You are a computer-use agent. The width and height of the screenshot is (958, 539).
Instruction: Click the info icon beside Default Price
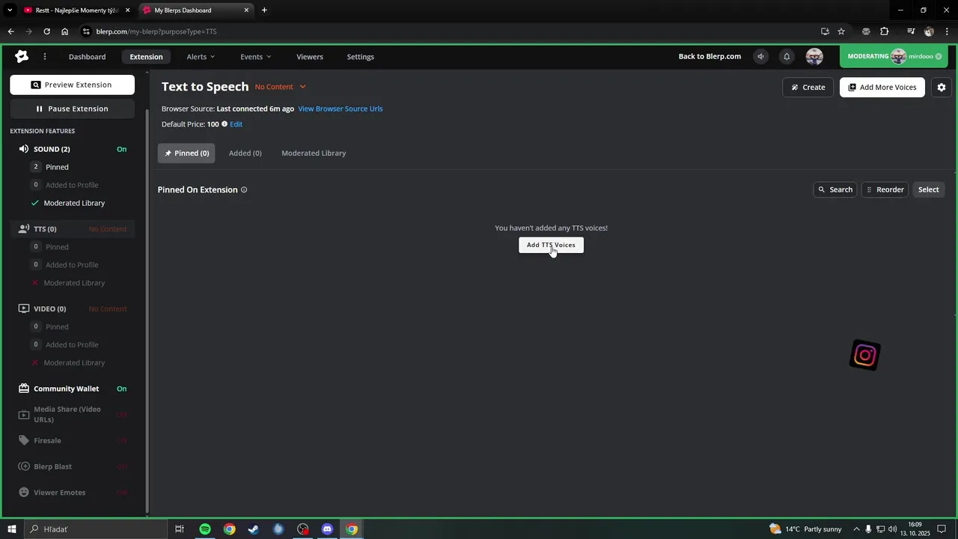click(x=225, y=124)
